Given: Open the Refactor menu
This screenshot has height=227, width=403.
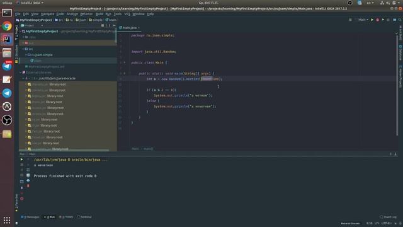Looking at the screenshot, I should pyautogui.click(x=86, y=14).
